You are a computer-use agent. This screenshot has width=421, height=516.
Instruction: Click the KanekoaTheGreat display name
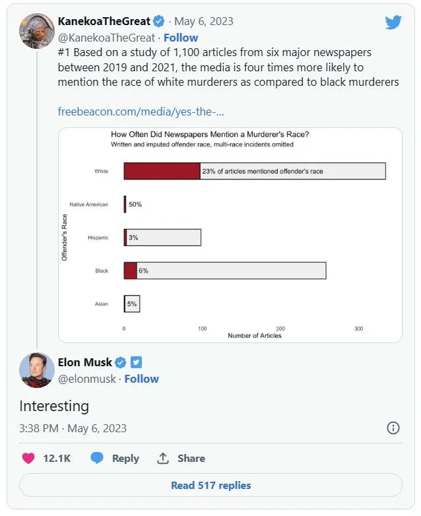(x=104, y=21)
